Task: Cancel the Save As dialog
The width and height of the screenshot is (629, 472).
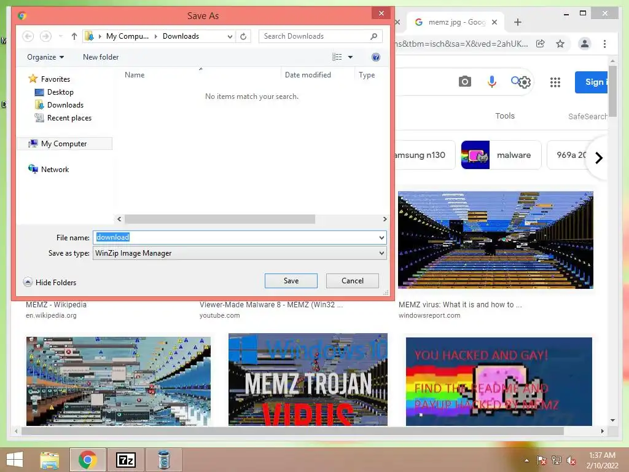Action: (352, 280)
